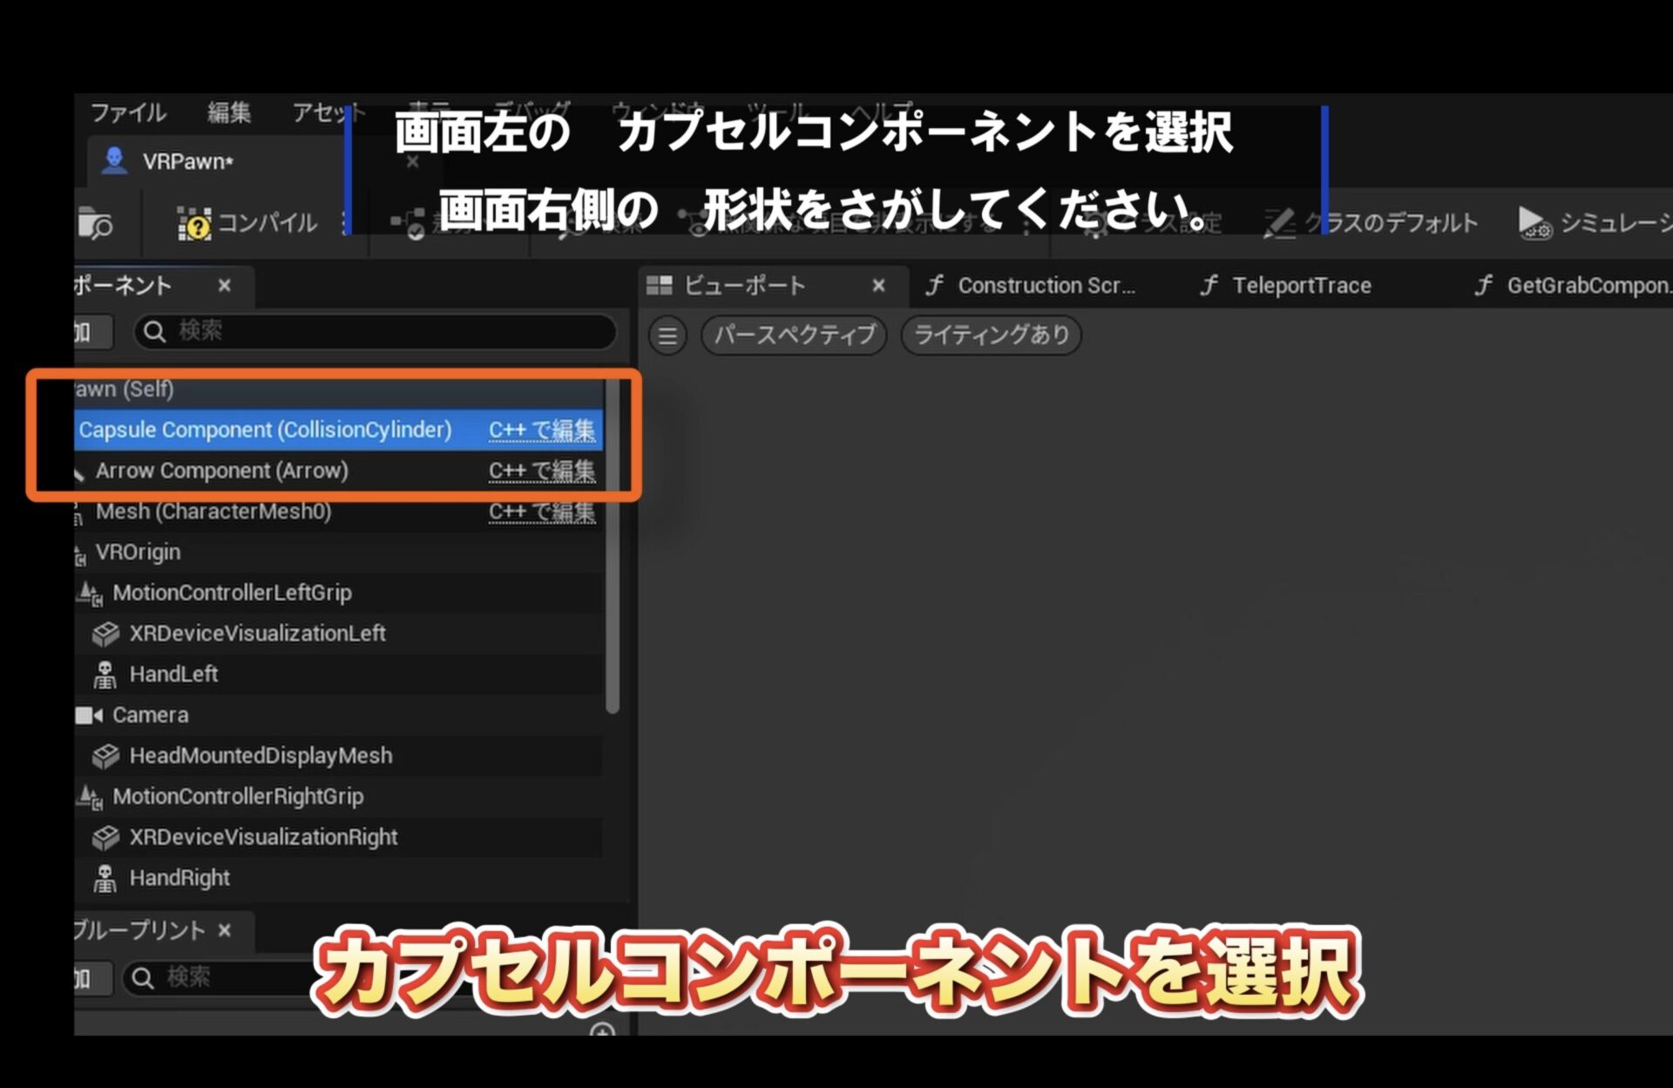Switch to the TeleportTrace function tab

pos(1301,286)
